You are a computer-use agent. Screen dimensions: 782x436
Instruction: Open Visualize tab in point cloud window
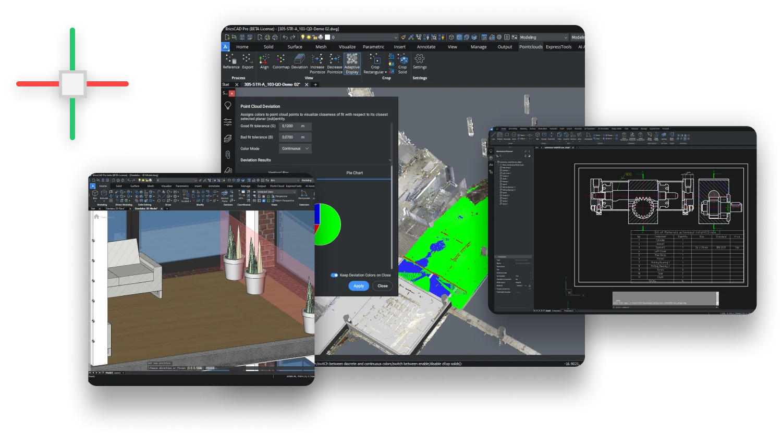tap(347, 47)
